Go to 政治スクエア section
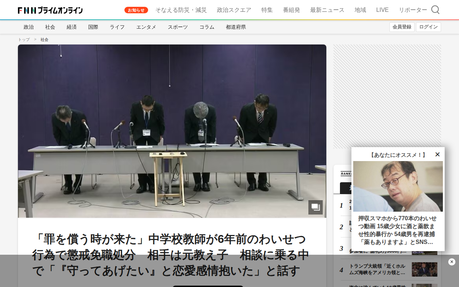Image resolution: width=459 pixels, height=287 pixels. pos(234,10)
